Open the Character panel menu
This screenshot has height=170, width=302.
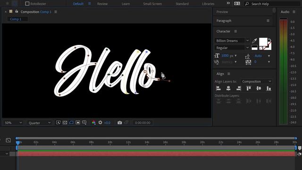pos(235,31)
